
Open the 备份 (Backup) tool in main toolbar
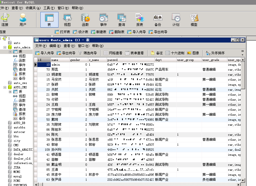pos(158,20)
